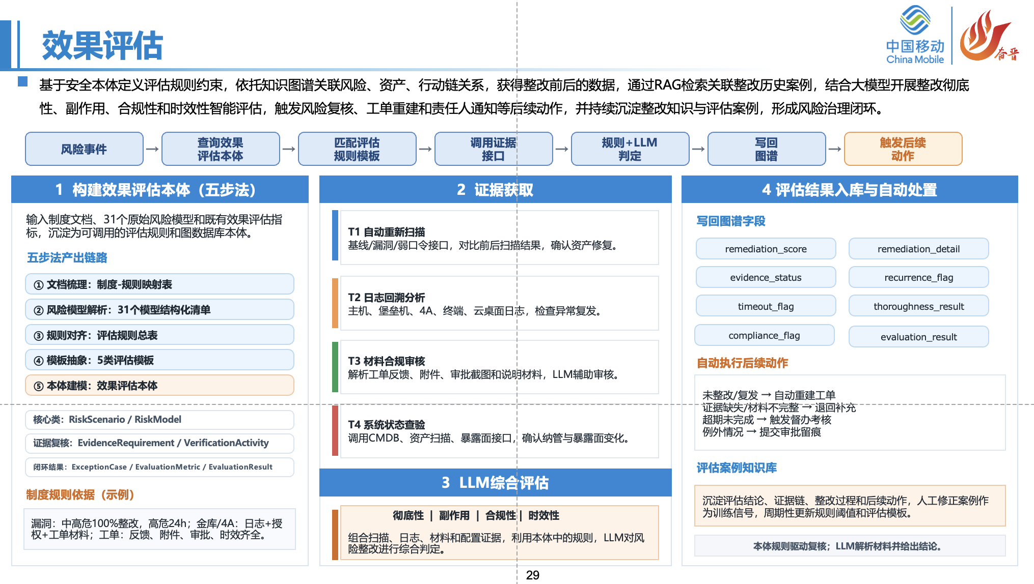Select the recurrence_flag field pill

coord(919,277)
